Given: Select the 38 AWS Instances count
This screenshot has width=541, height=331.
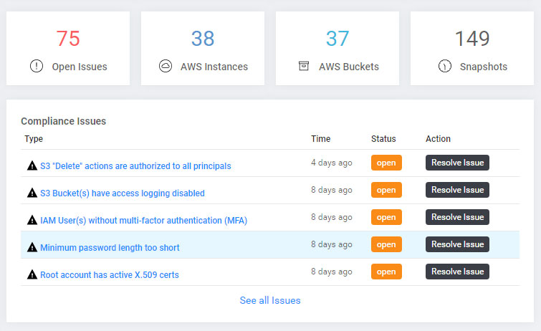Looking at the screenshot, I should [203, 38].
